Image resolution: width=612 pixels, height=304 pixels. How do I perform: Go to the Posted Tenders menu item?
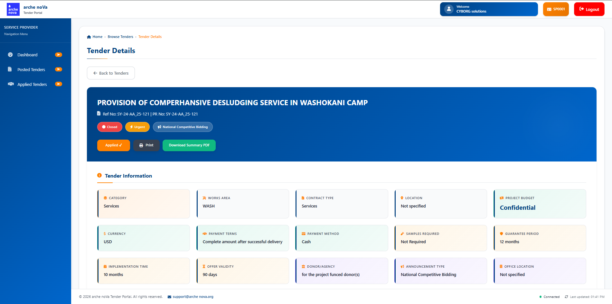[x=31, y=69]
